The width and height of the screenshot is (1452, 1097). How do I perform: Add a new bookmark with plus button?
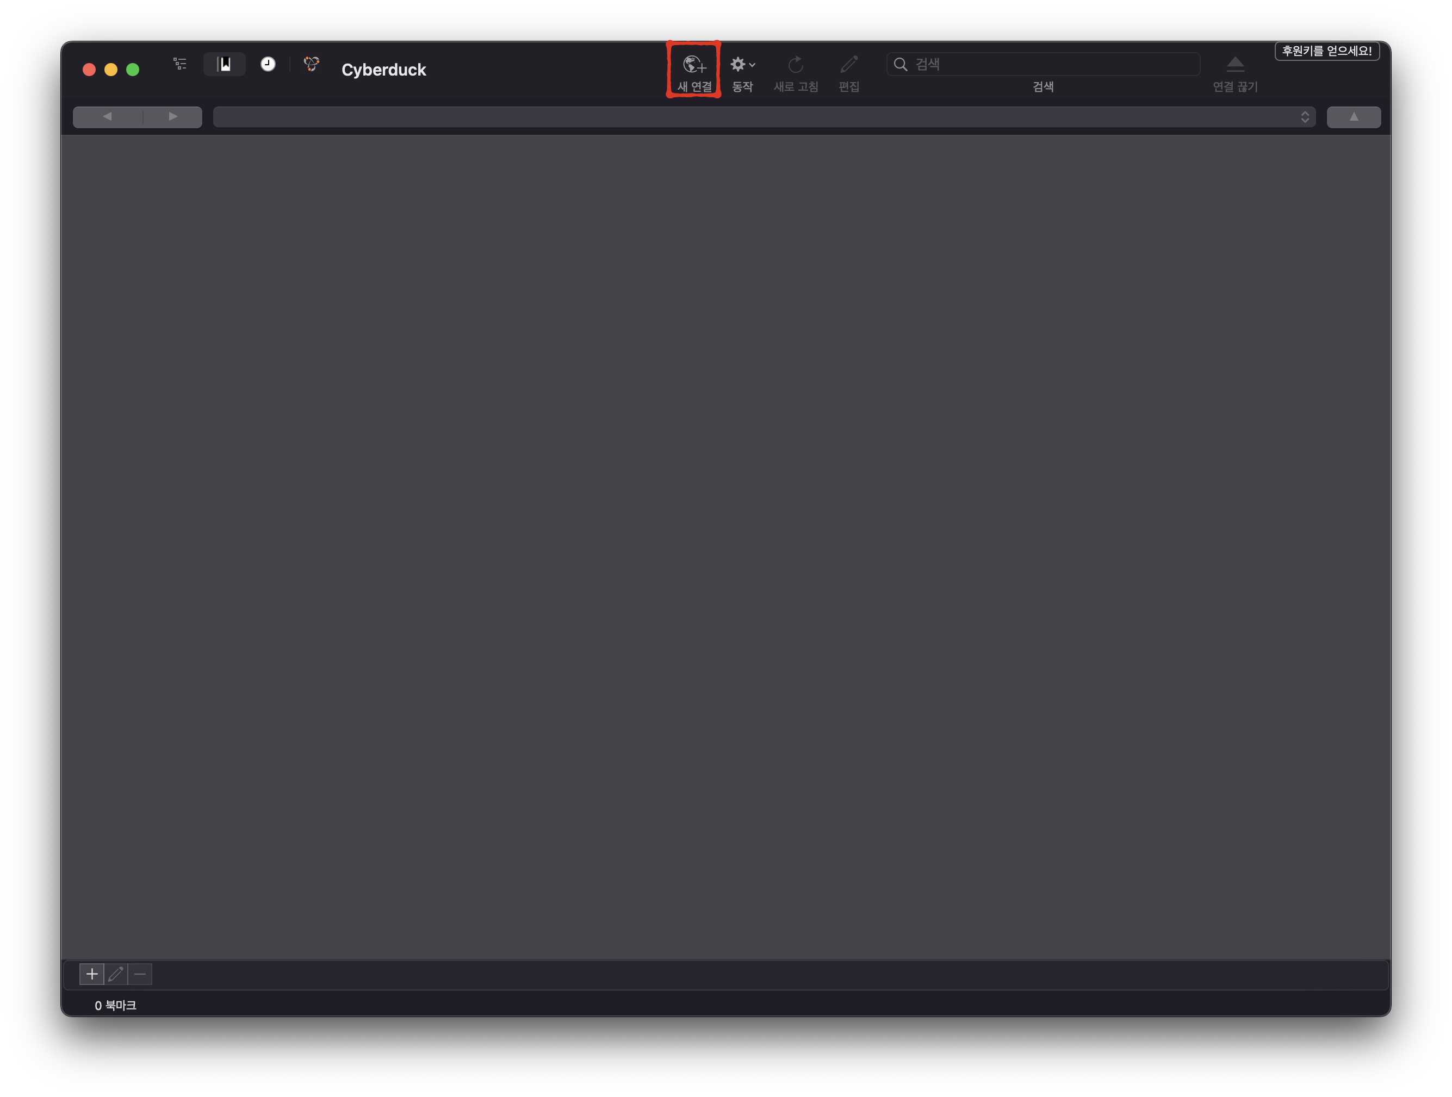click(x=92, y=974)
